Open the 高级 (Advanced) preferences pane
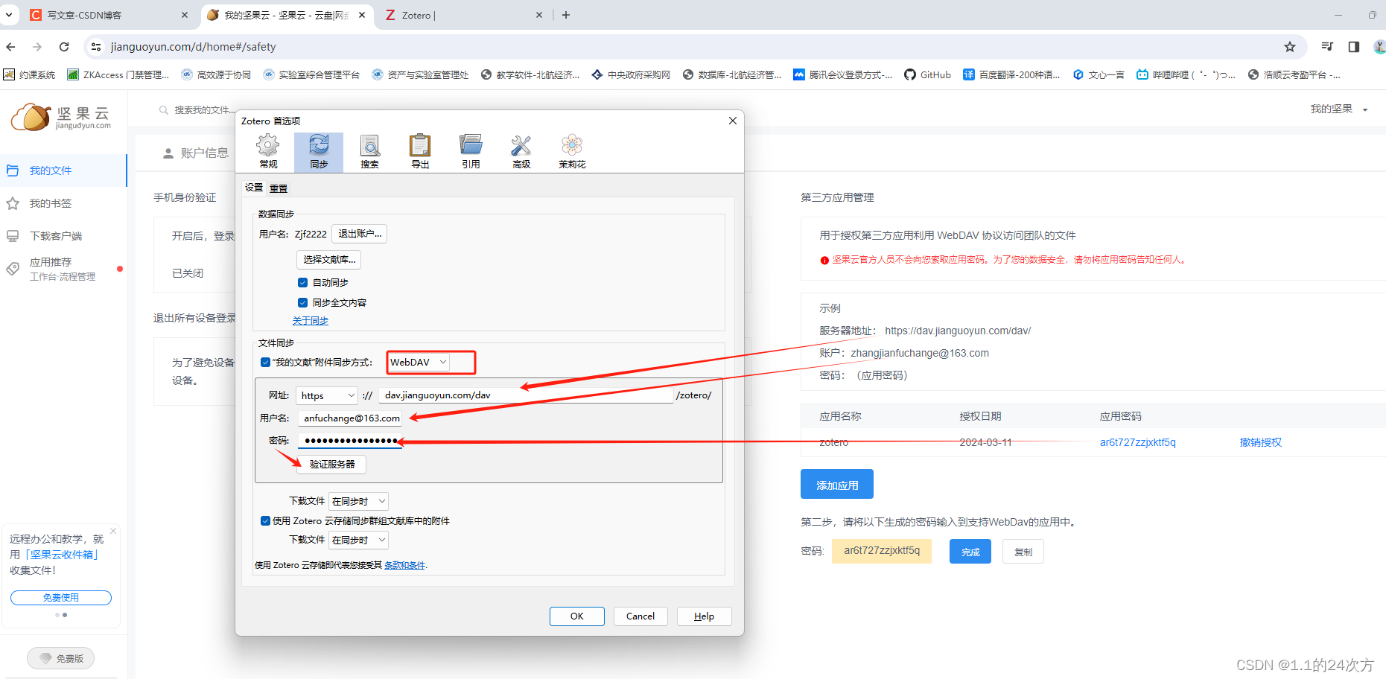 (521, 152)
